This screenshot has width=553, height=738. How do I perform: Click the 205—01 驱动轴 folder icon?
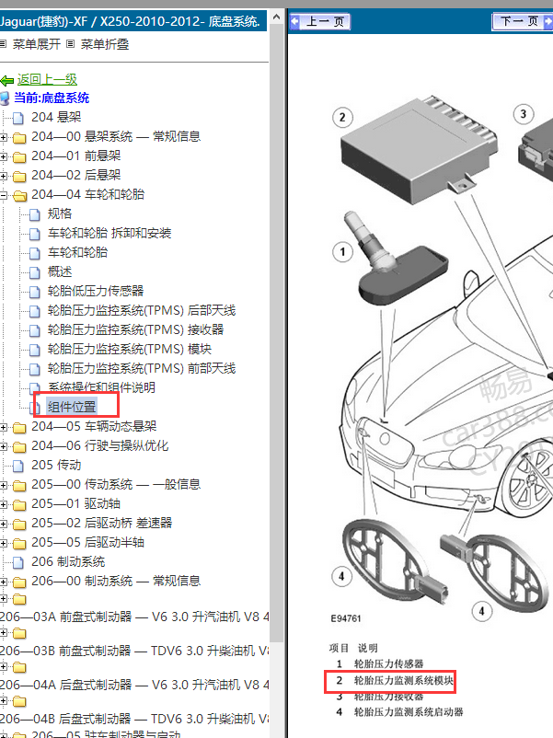[19, 504]
